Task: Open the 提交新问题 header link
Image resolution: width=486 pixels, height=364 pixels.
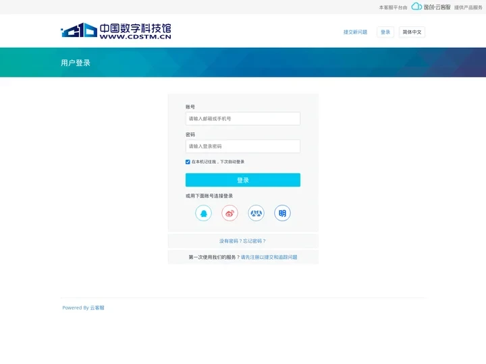Action: [x=355, y=32]
